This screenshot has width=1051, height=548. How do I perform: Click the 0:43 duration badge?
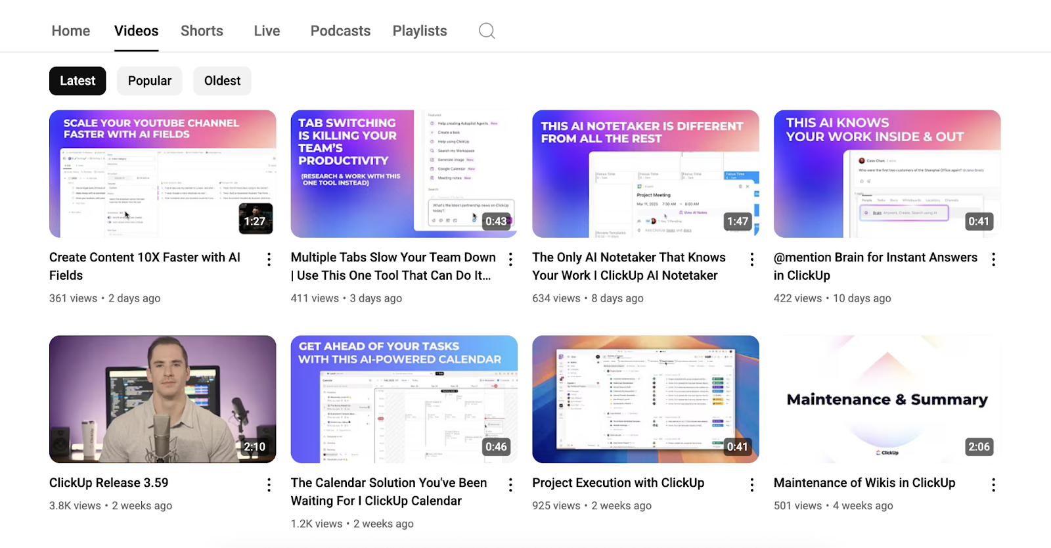(x=496, y=221)
